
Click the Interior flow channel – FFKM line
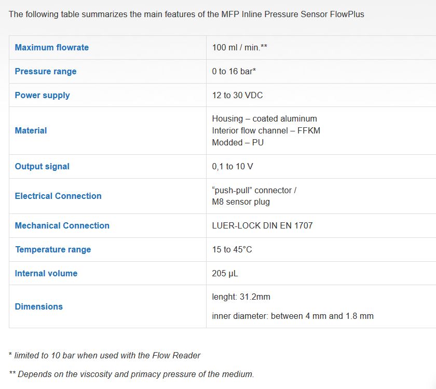pyautogui.click(x=266, y=130)
